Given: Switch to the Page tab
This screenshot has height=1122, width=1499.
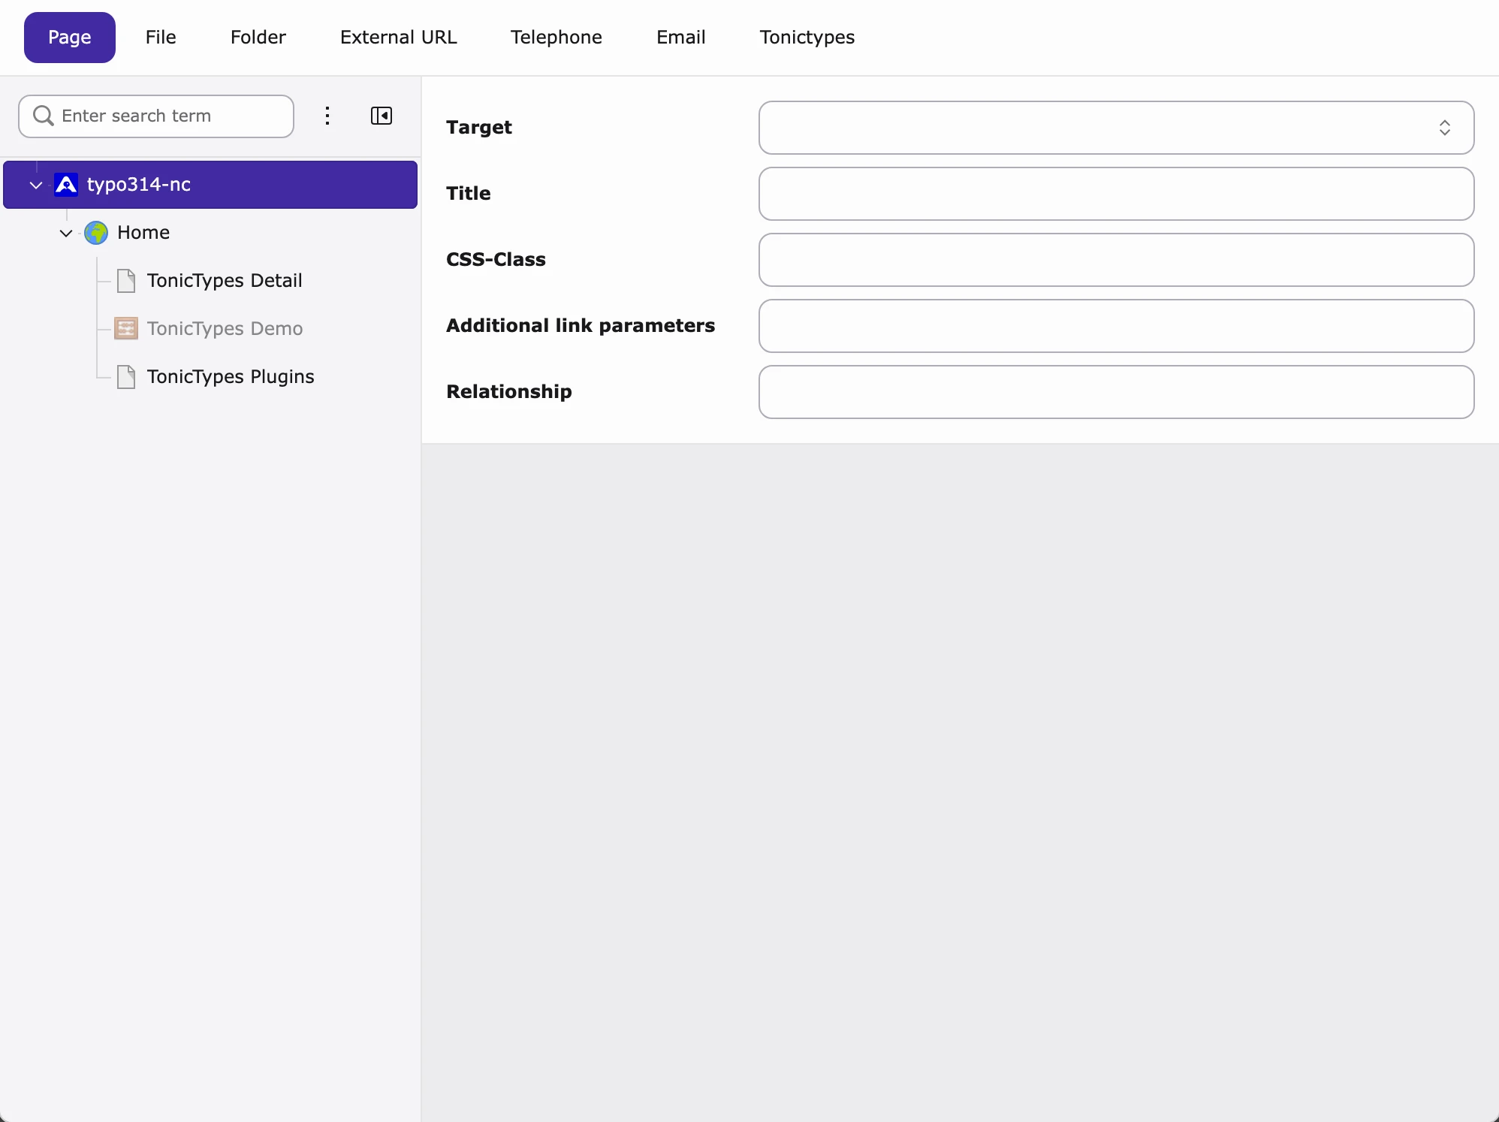Looking at the screenshot, I should (x=70, y=38).
